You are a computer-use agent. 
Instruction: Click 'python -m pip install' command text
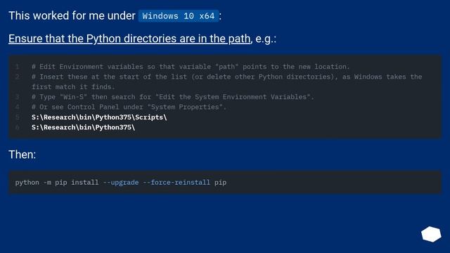pos(57,183)
